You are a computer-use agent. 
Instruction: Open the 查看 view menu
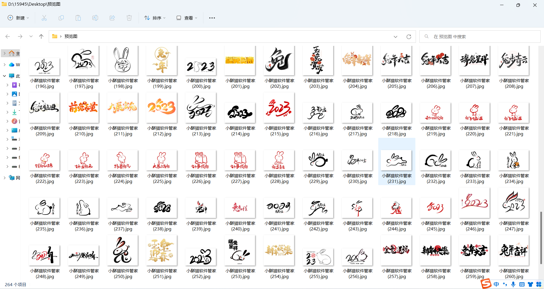[x=187, y=18]
